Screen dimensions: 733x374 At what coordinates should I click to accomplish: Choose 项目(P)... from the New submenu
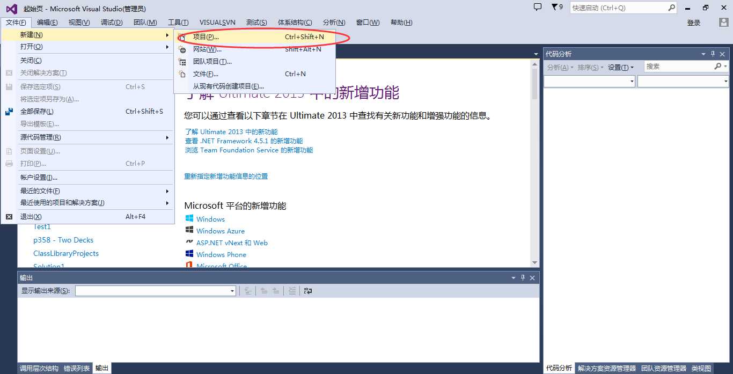(x=255, y=37)
